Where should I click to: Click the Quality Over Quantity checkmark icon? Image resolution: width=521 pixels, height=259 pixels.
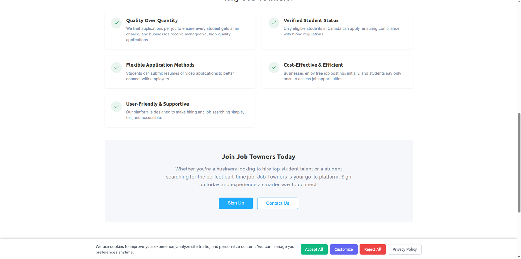[x=116, y=23]
